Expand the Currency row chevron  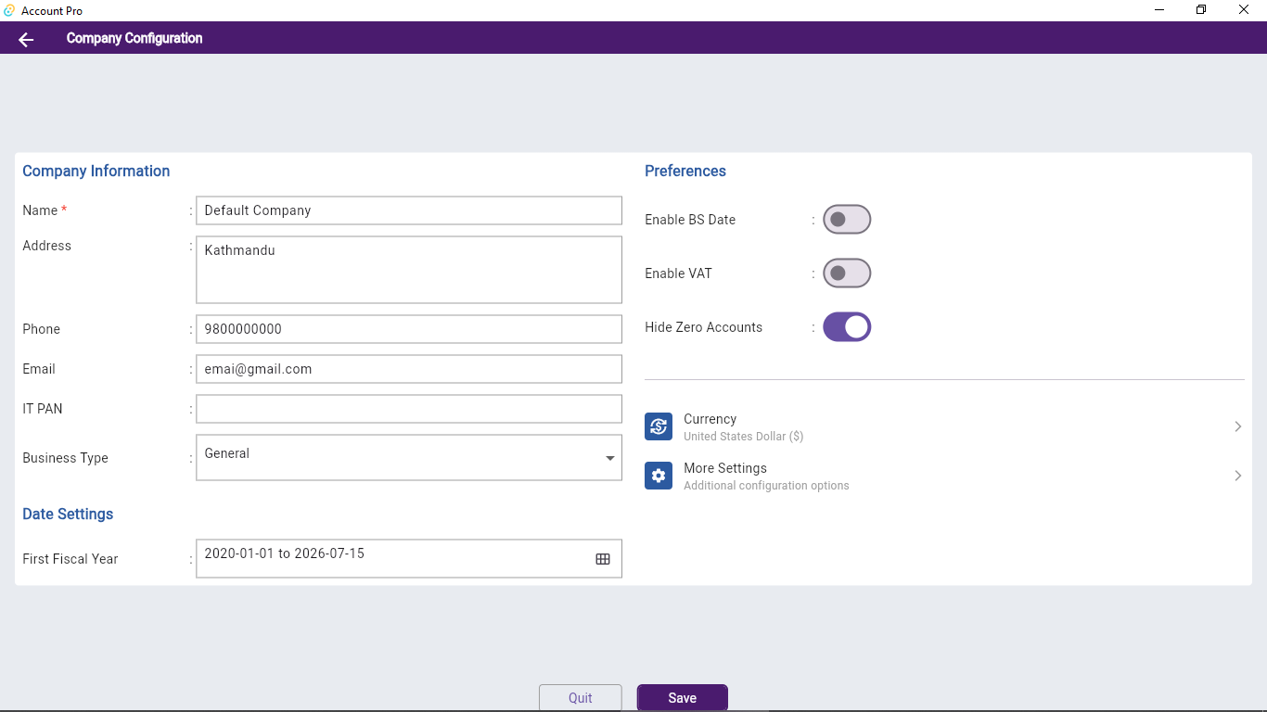(1237, 426)
